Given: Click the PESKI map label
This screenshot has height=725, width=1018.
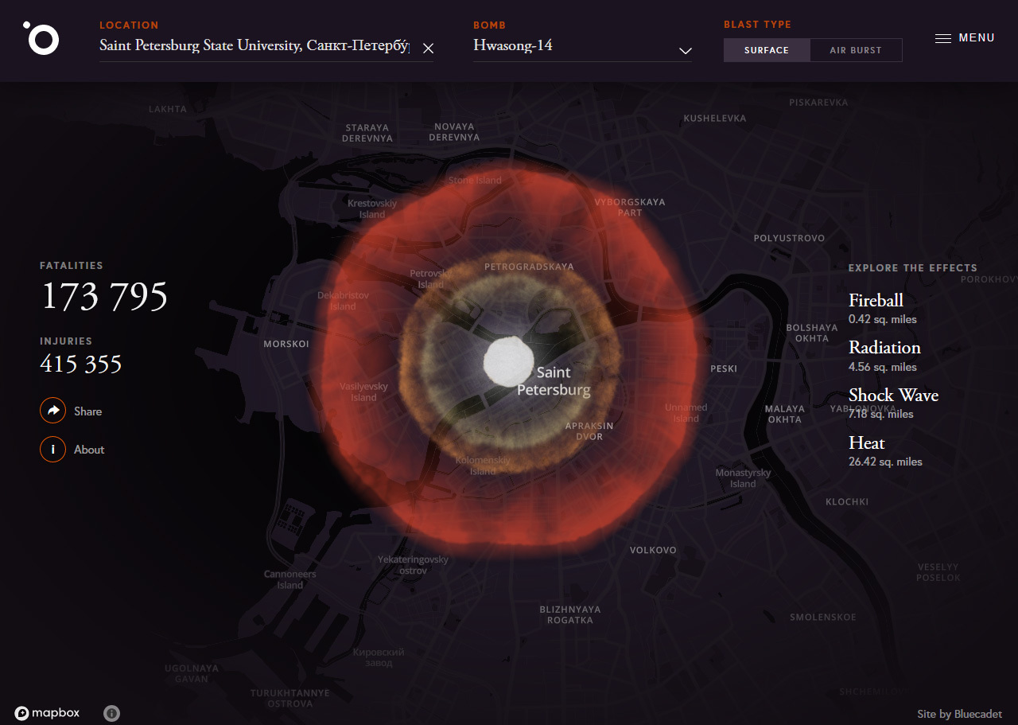Looking at the screenshot, I should [724, 368].
